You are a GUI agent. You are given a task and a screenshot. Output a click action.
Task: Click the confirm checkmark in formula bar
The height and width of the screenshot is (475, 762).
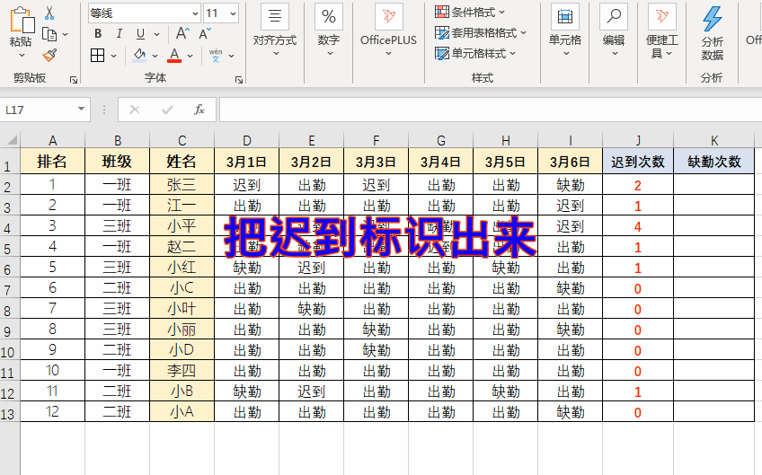coord(167,110)
